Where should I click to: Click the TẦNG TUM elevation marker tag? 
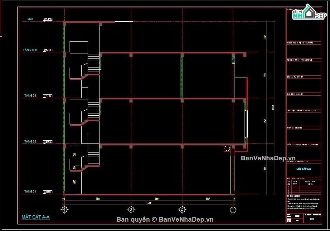pos(47,50)
